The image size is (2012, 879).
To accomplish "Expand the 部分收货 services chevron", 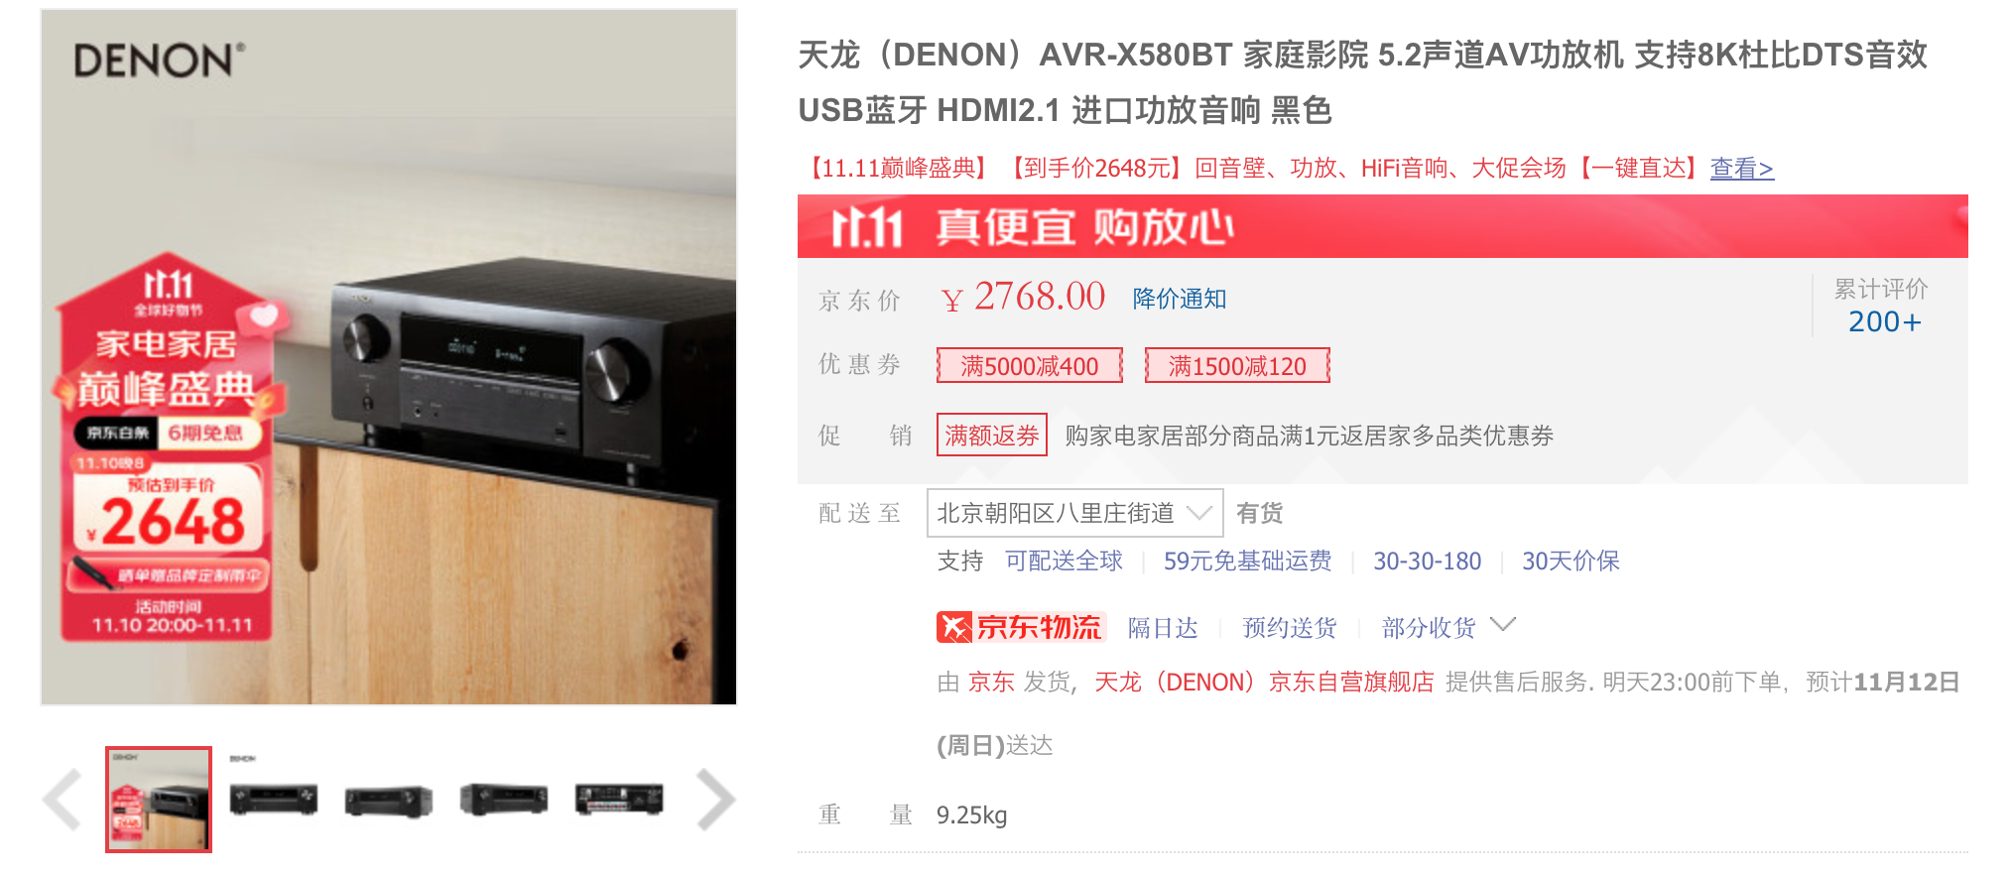I will pyautogui.click(x=1503, y=625).
